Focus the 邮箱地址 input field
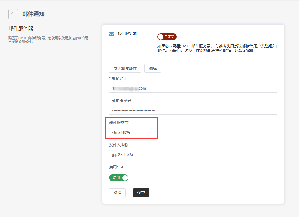The width and height of the screenshot is (299, 217). coord(193,88)
